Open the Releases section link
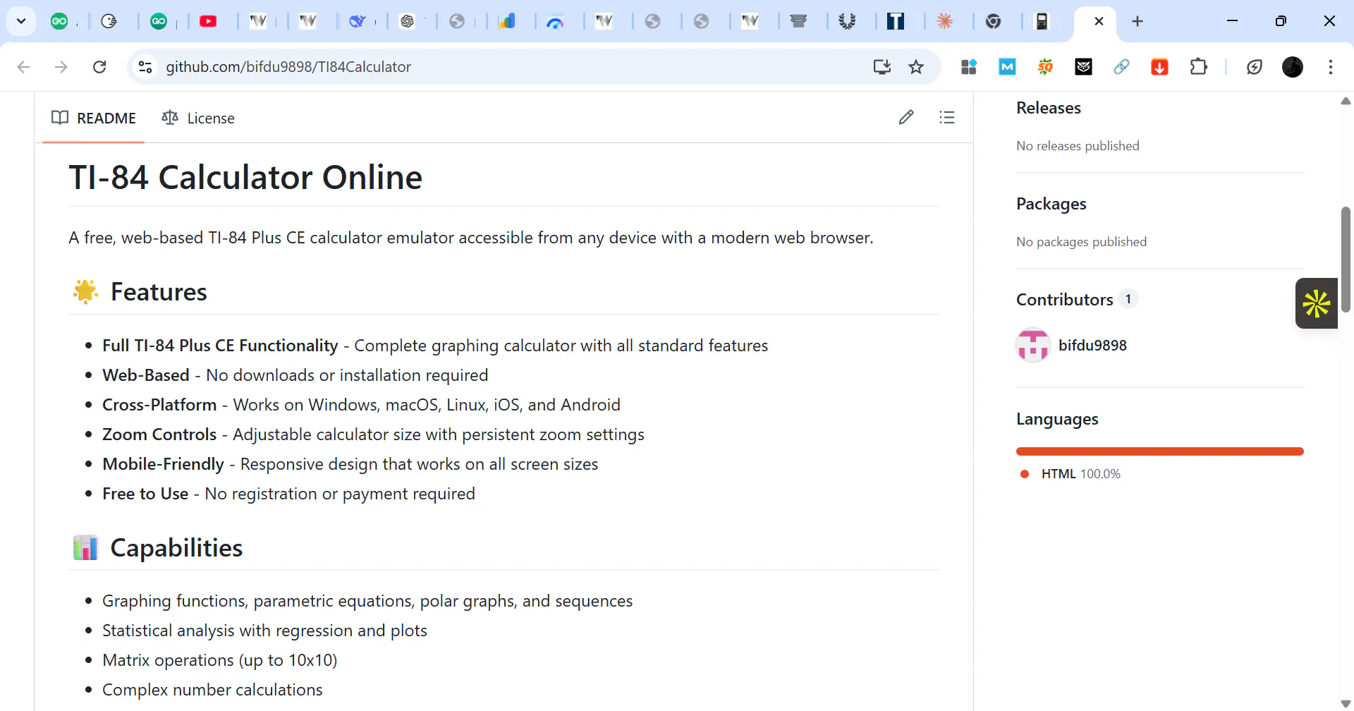The height and width of the screenshot is (711, 1354). coord(1049,108)
